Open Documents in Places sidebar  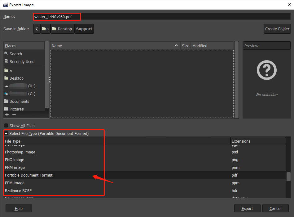(x=24, y=102)
